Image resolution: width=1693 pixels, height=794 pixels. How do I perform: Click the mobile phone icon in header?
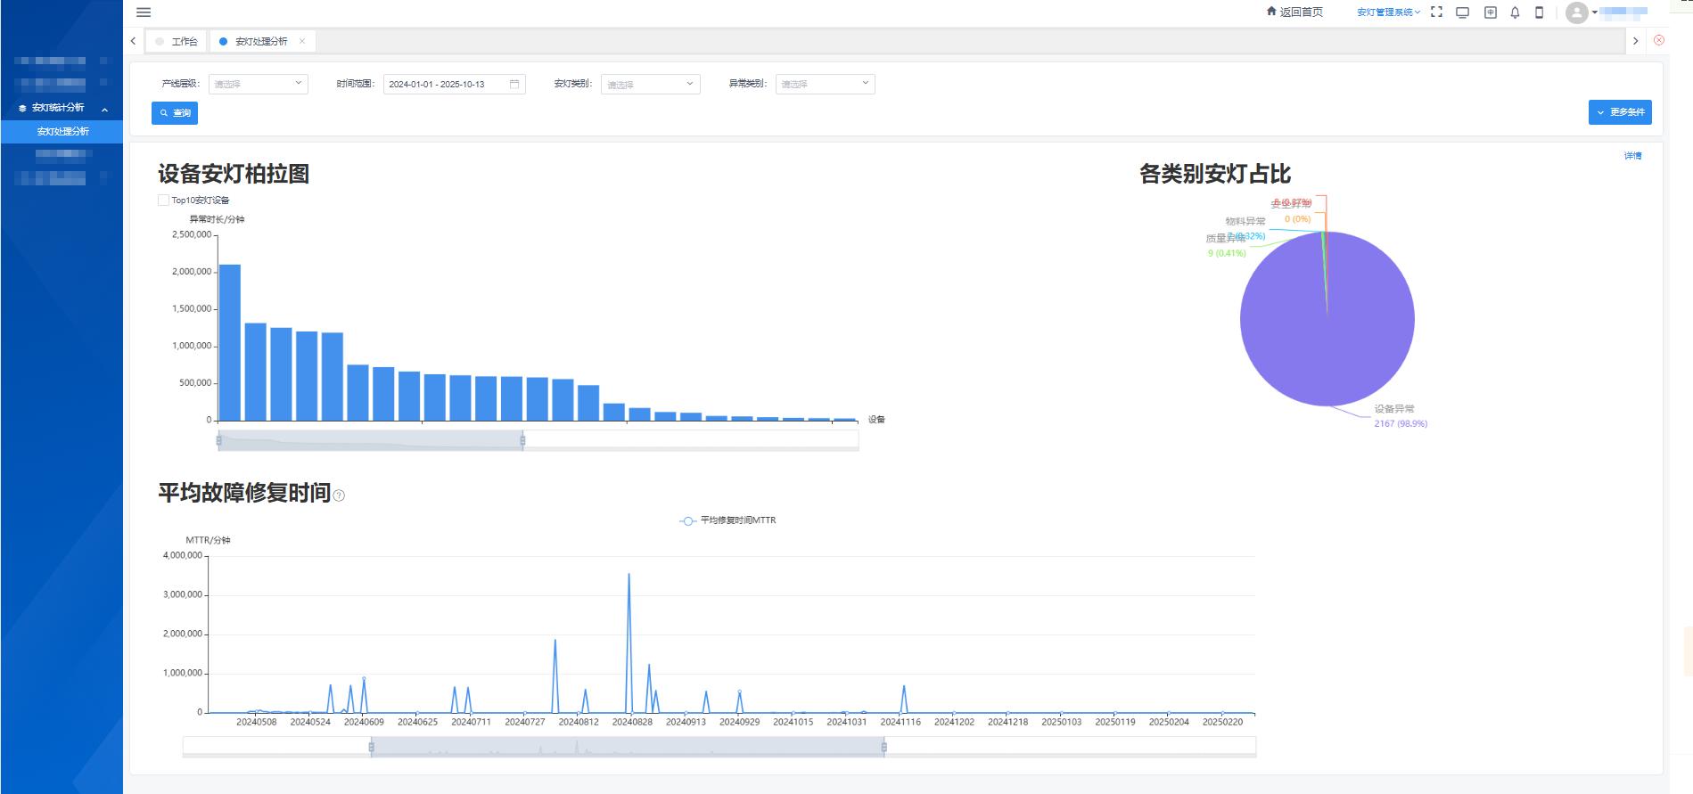click(1539, 12)
